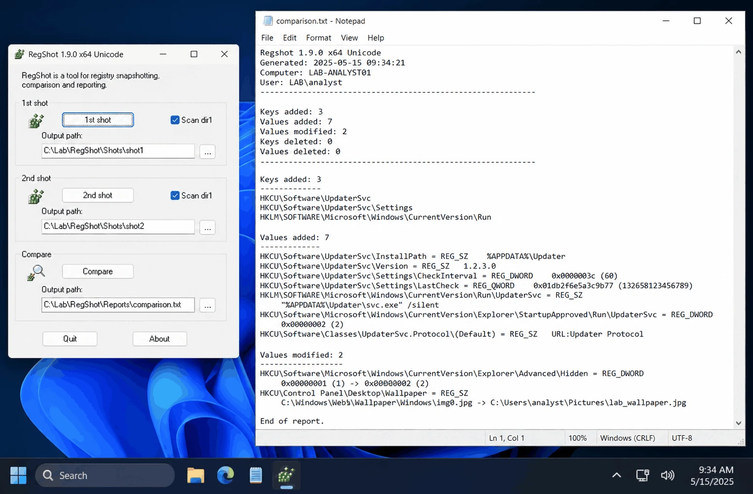Click the 'Keys deleted: 0' summary line
The height and width of the screenshot is (494, 753).
coord(296,141)
